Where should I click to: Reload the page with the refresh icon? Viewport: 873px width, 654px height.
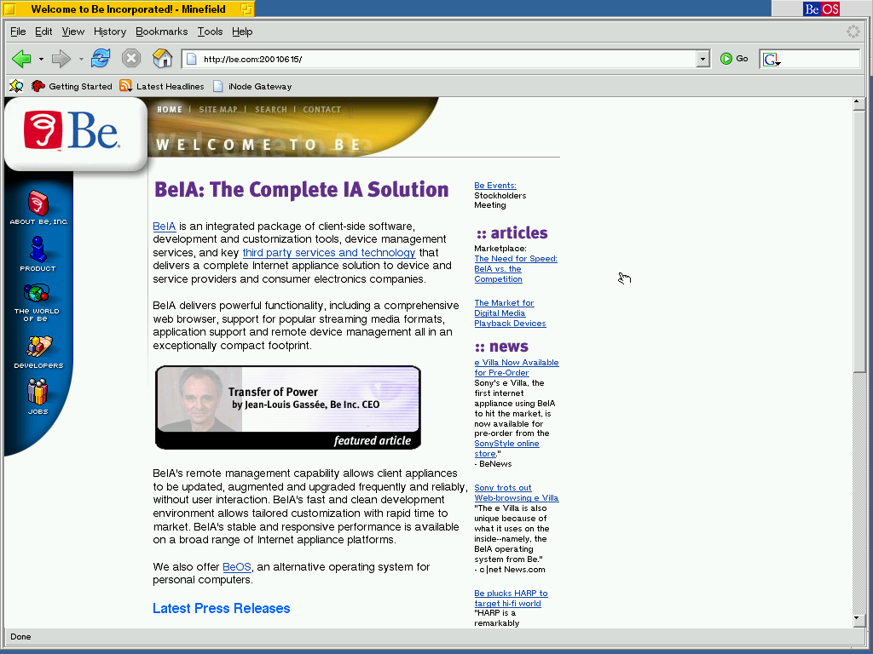pos(101,59)
